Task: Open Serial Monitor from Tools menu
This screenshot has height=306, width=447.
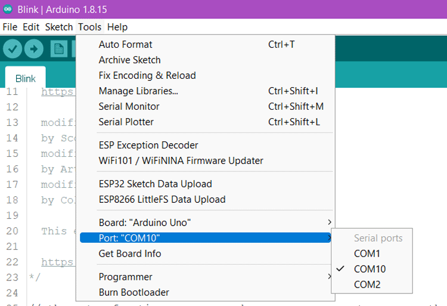Action: click(129, 106)
